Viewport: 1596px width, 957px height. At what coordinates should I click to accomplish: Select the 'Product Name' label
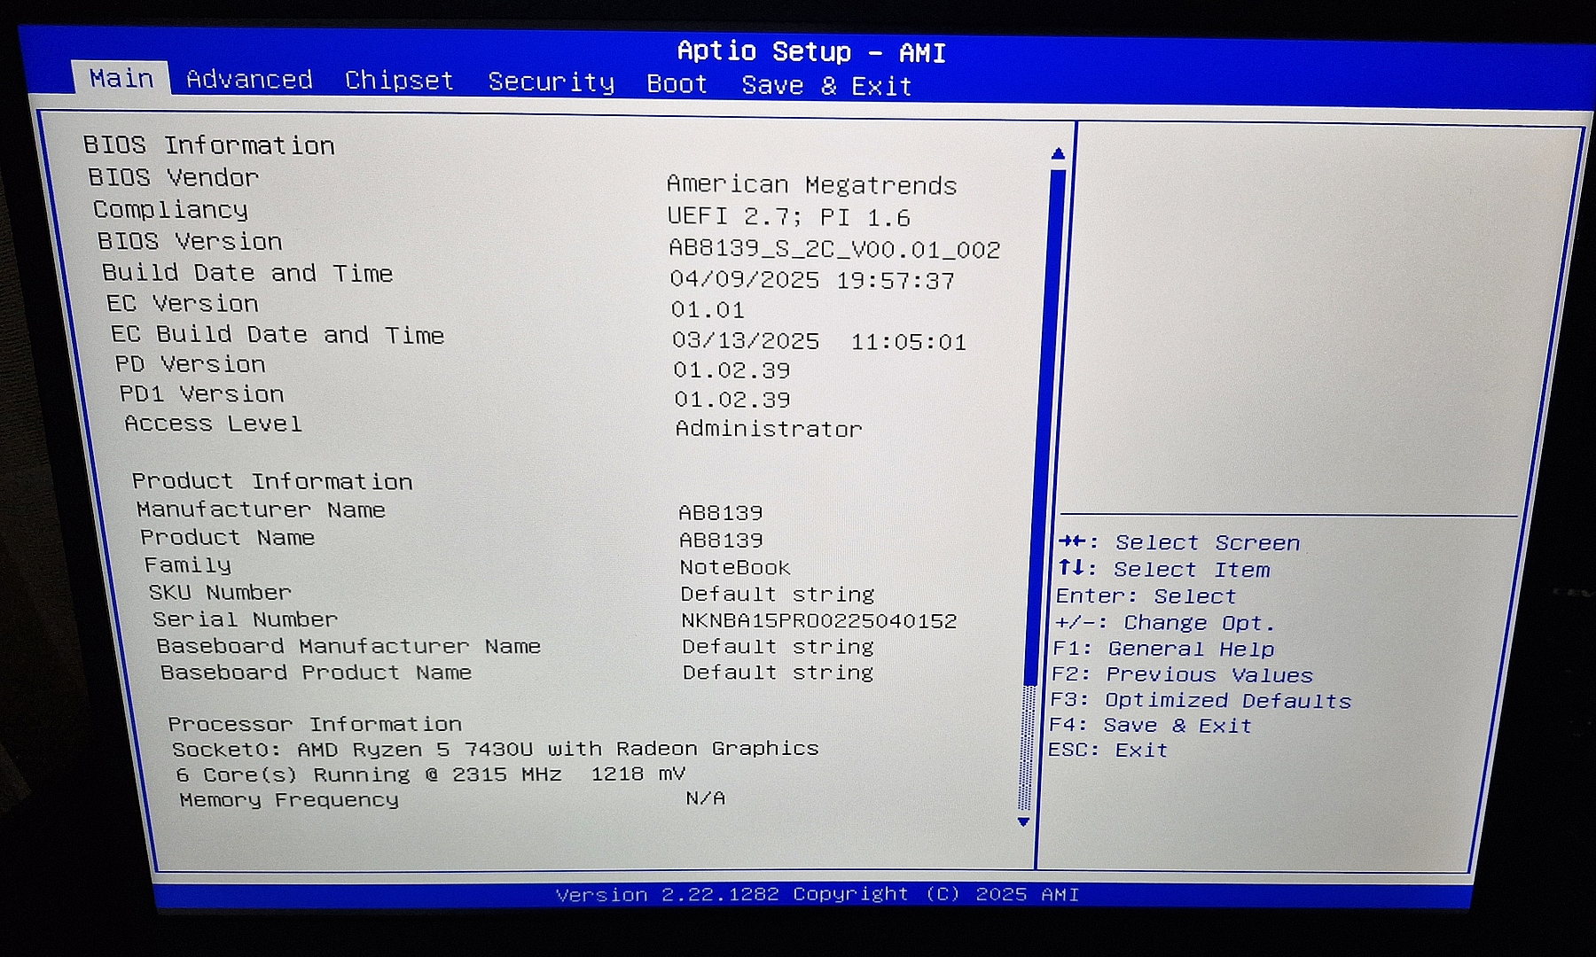click(x=227, y=538)
